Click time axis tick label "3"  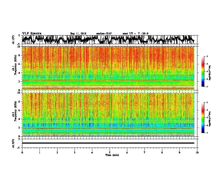tap(75, 153)
